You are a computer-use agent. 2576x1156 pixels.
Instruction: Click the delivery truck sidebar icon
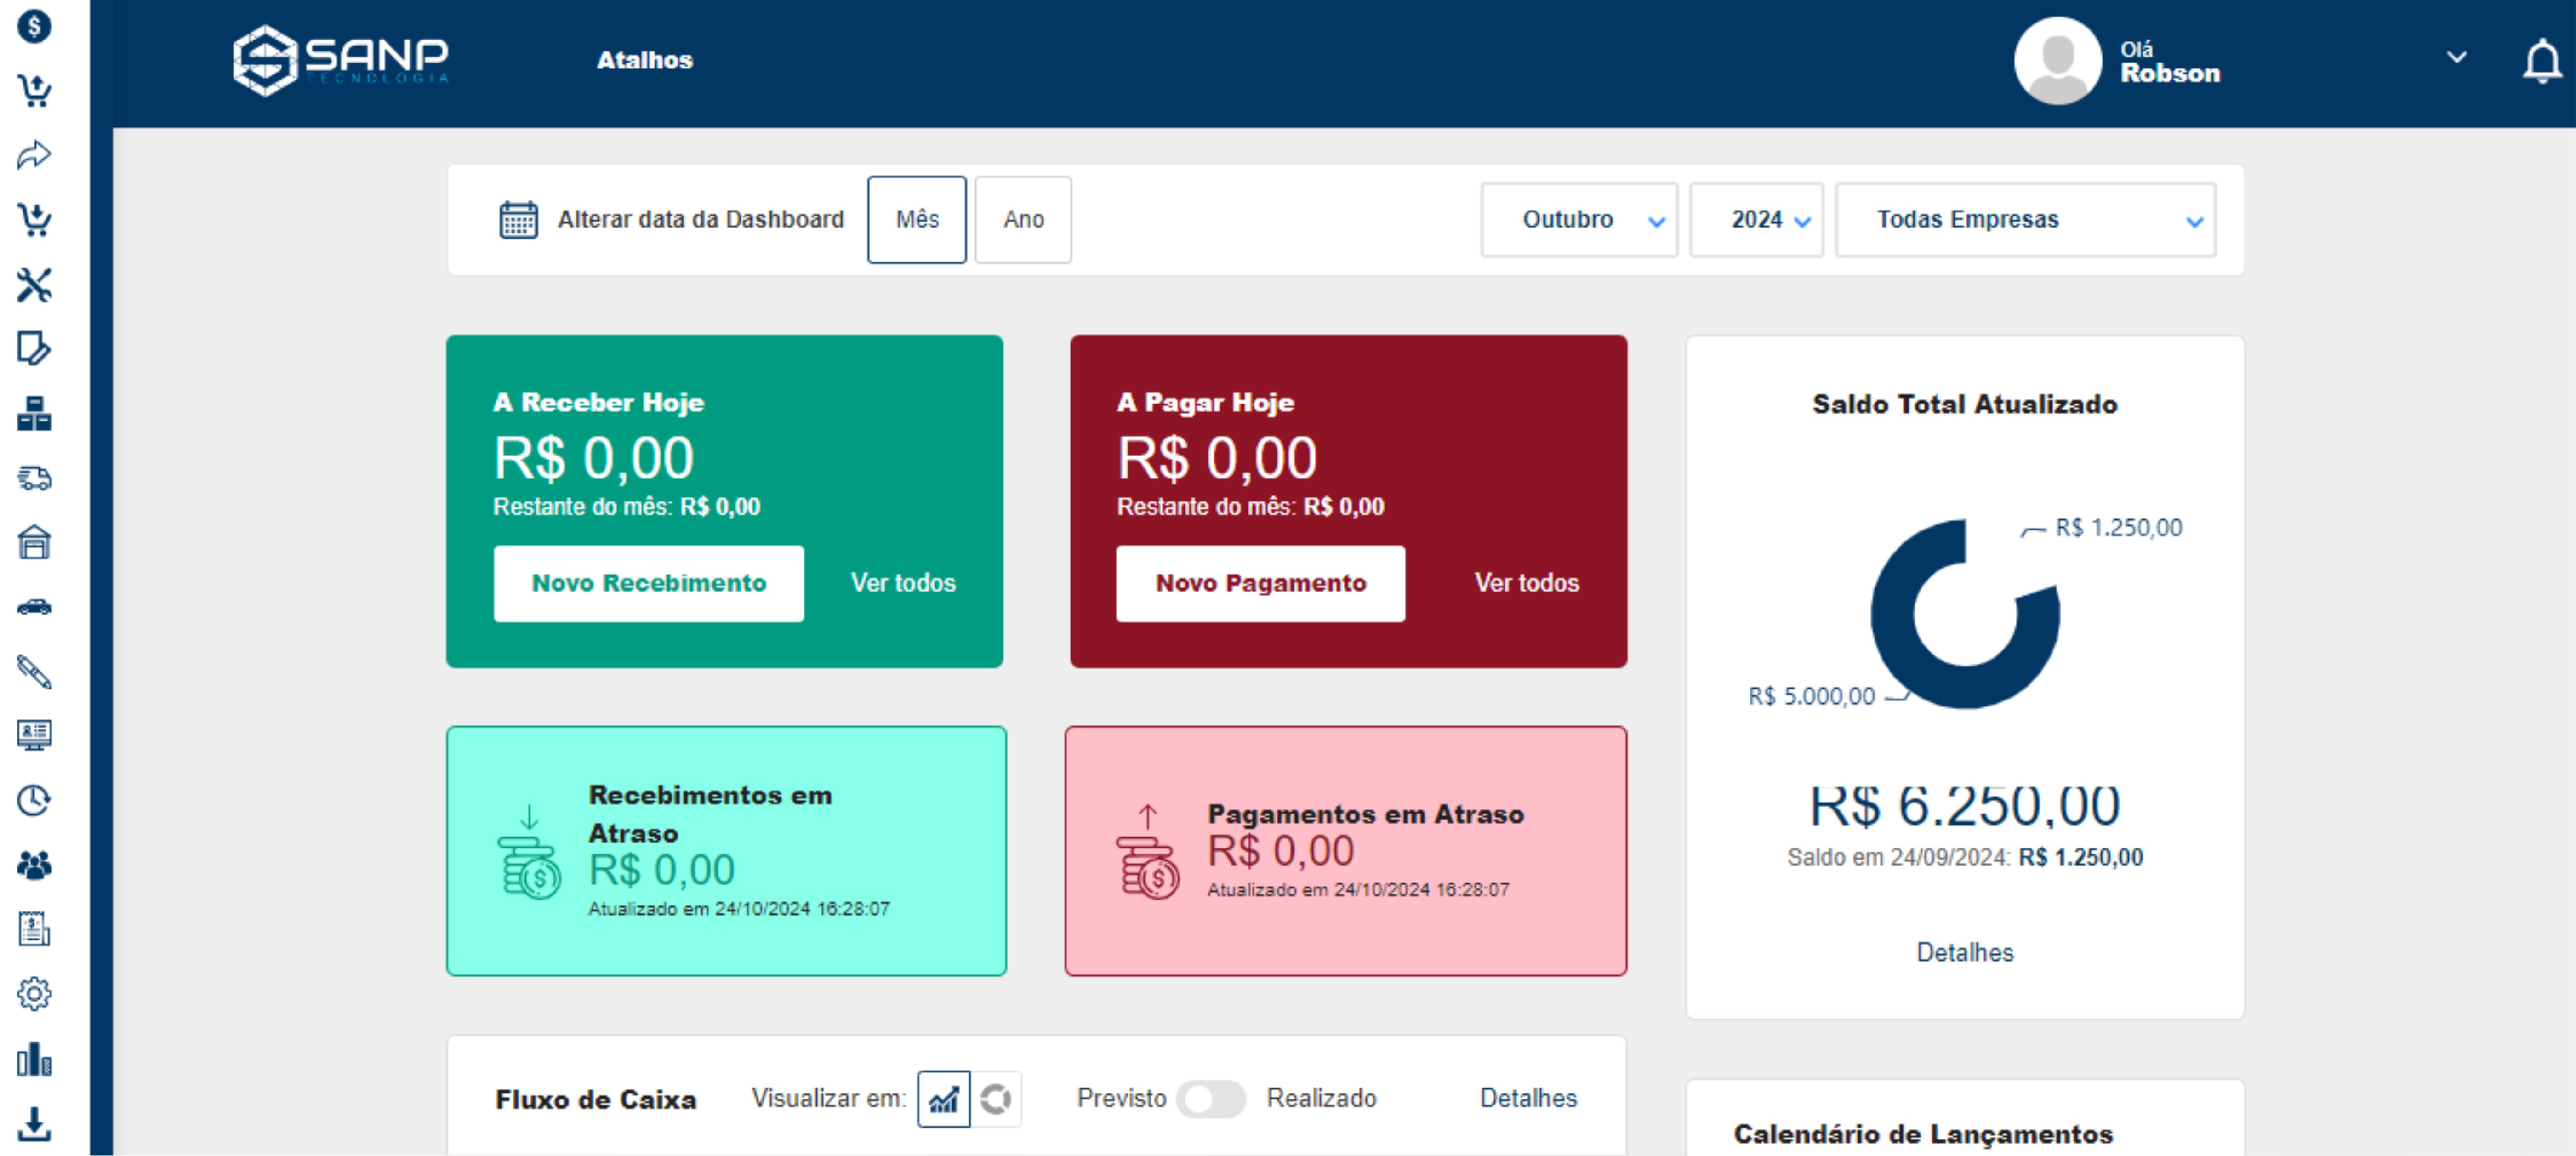point(34,478)
